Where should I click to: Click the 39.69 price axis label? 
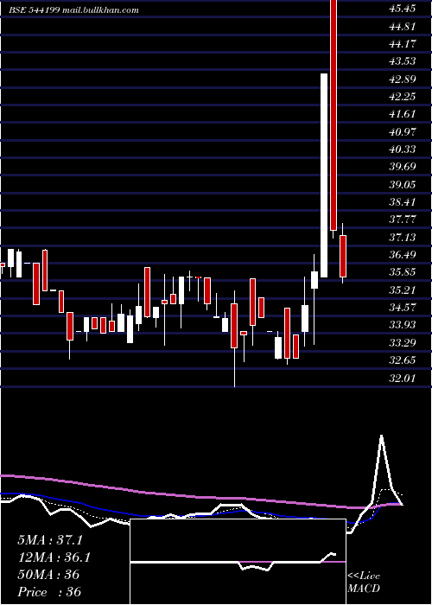coord(403,166)
